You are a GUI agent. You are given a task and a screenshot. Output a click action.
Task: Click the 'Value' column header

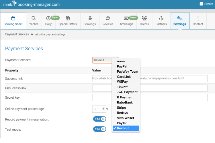coord(96,70)
